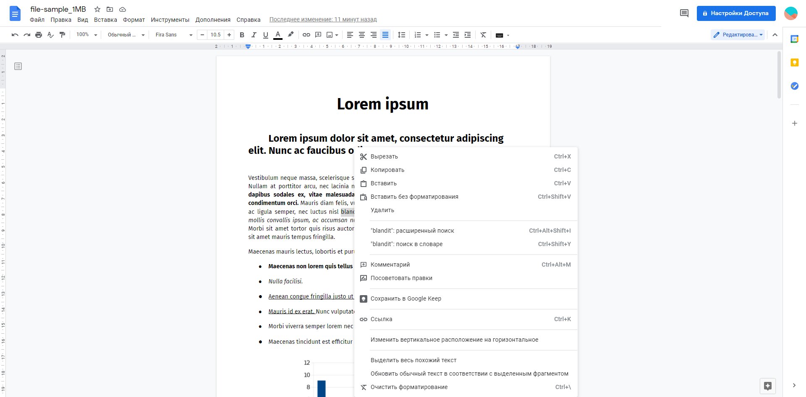Click the clear formatting toolbar icon
The width and height of the screenshot is (806, 397).
[483, 35]
